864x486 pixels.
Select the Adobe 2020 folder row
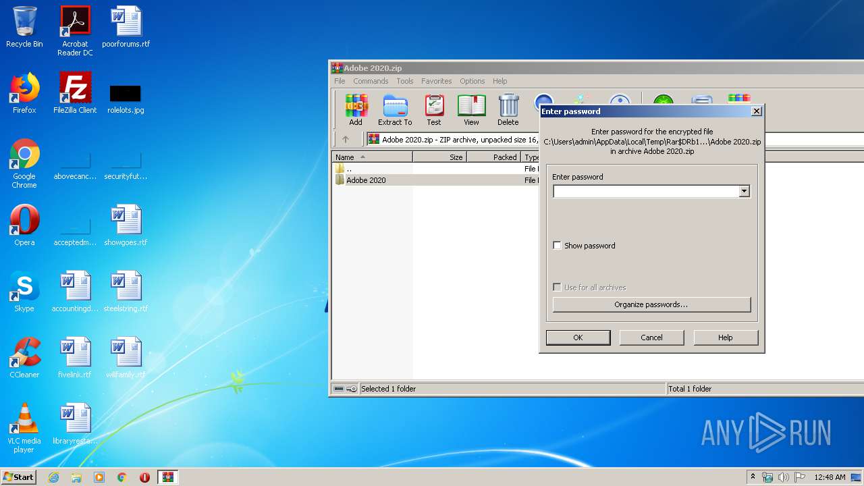436,180
